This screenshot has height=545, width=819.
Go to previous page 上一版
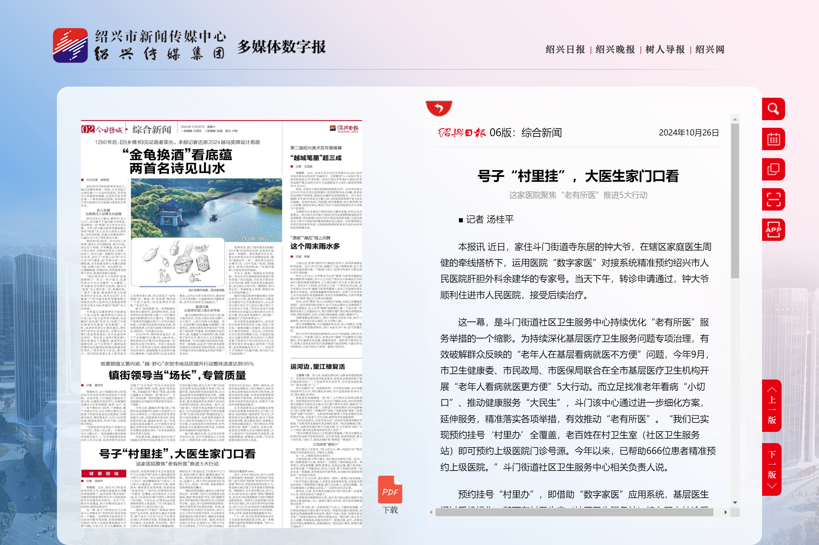[x=772, y=406]
